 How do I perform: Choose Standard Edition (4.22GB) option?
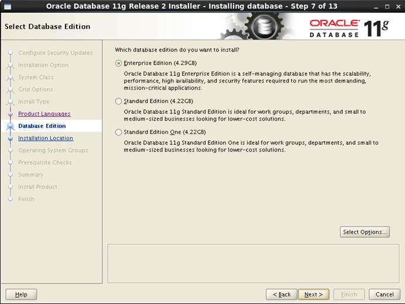[x=118, y=101]
